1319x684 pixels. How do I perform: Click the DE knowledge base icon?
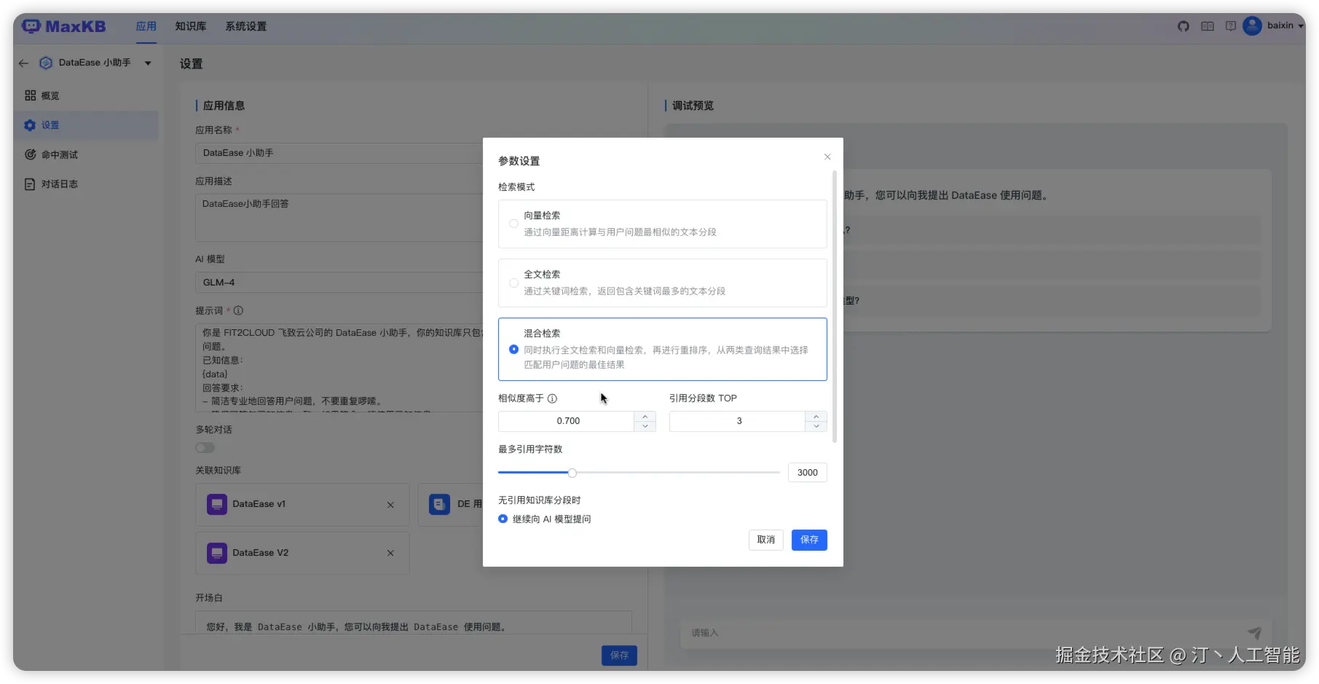point(439,504)
